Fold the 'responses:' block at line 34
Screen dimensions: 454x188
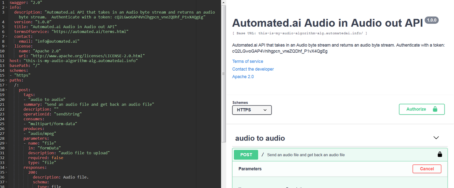(7, 167)
